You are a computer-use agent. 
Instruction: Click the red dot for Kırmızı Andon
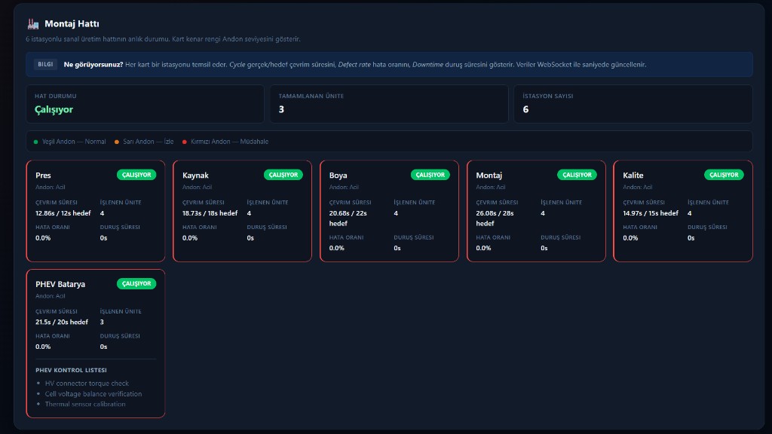(x=185, y=142)
